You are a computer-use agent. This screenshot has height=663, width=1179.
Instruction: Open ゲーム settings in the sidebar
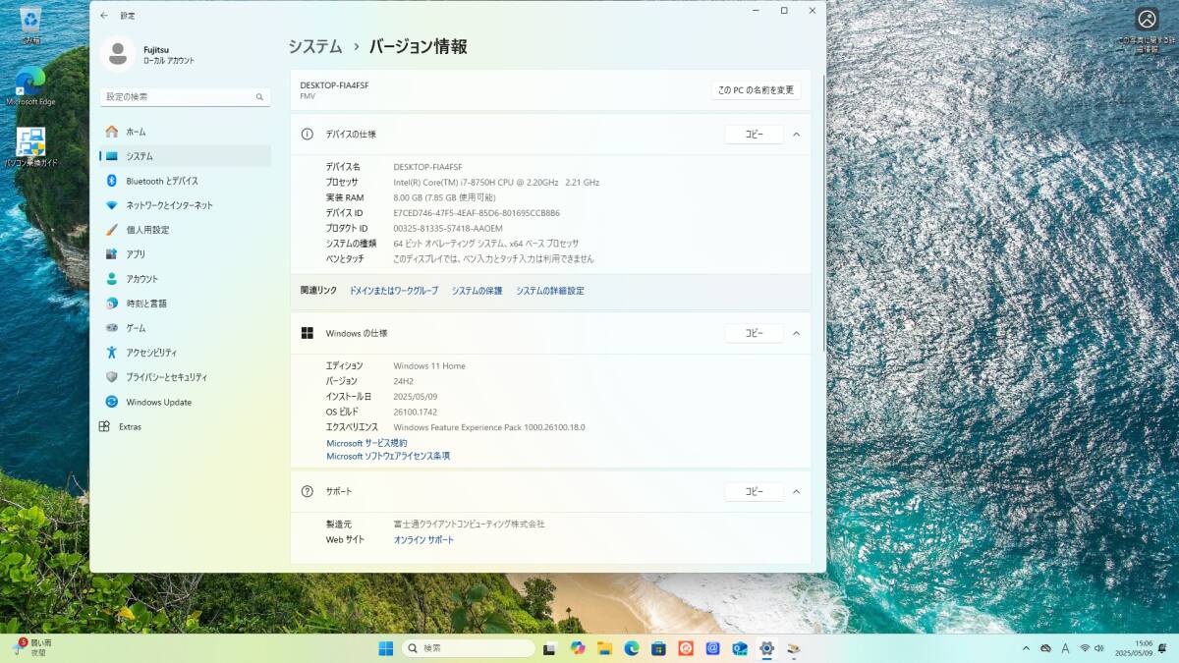click(x=185, y=328)
